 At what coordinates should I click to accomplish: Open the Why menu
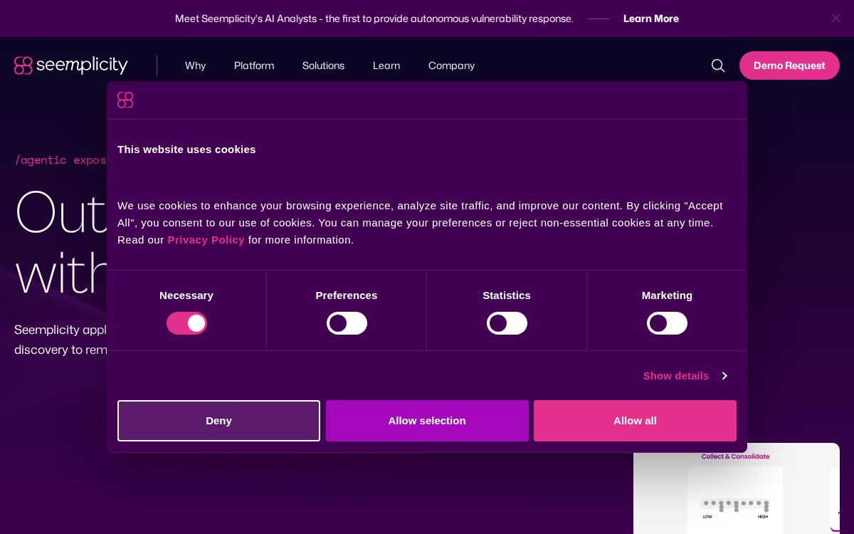tap(195, 66)
